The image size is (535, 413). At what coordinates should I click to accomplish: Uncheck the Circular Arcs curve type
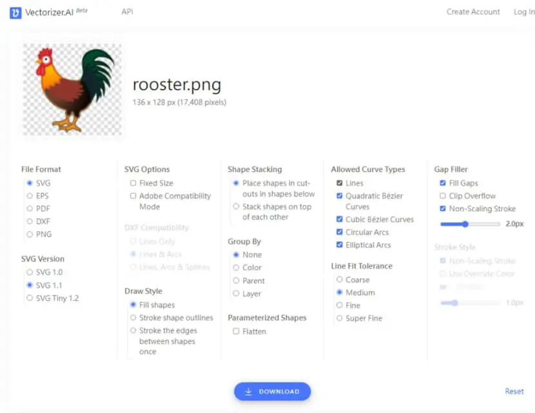coord(339,232)
